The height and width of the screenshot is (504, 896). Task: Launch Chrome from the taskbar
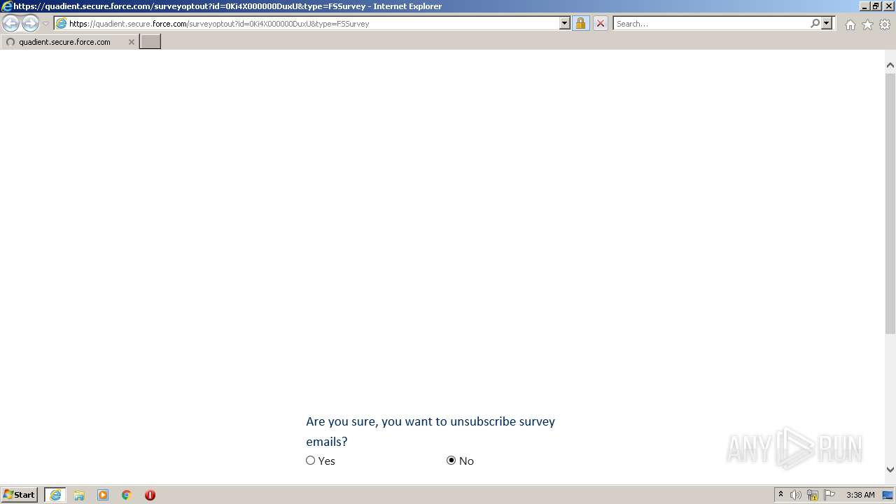click(127, 495)
